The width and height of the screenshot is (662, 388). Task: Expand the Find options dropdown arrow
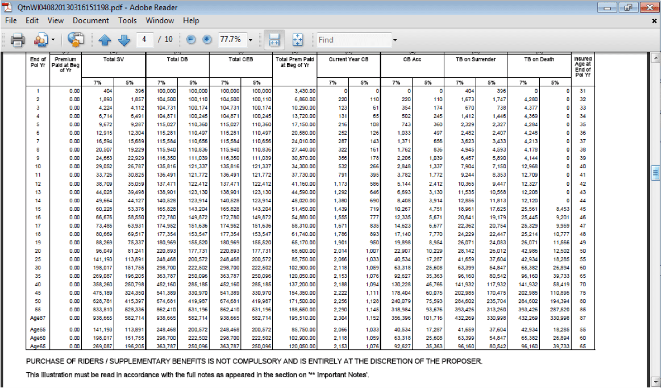tap(394, 40)
